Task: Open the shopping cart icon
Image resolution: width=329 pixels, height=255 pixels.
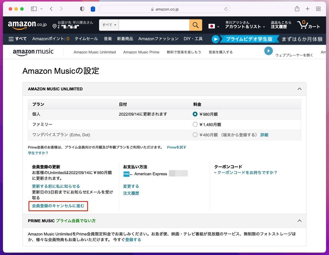Action: coord(308,25)
